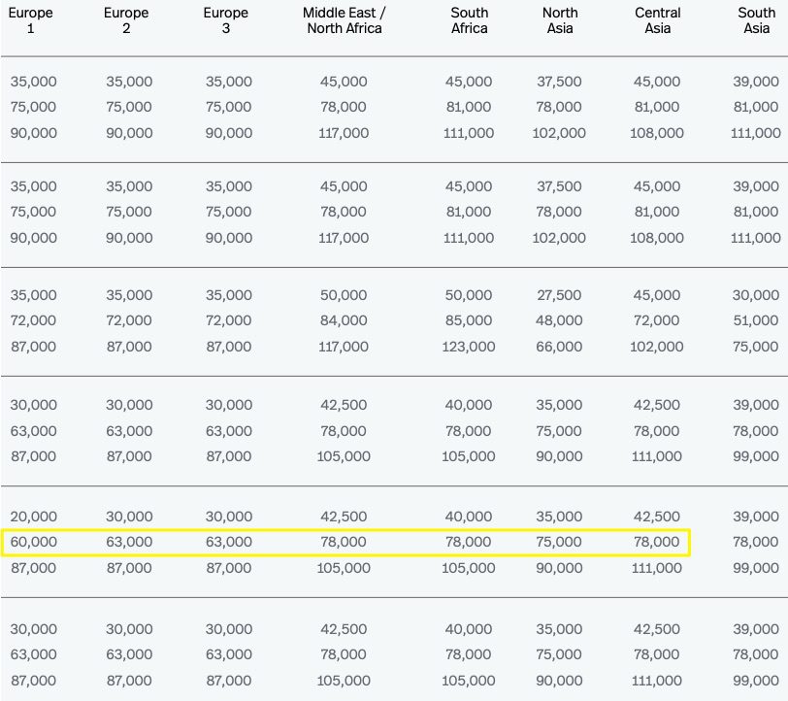Select the Middle East / North Africa header
The image size is (788, 701).
pyautogui.click(x=345, y=20)
